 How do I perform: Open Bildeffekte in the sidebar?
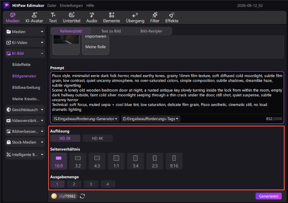(x=22, y=65)
